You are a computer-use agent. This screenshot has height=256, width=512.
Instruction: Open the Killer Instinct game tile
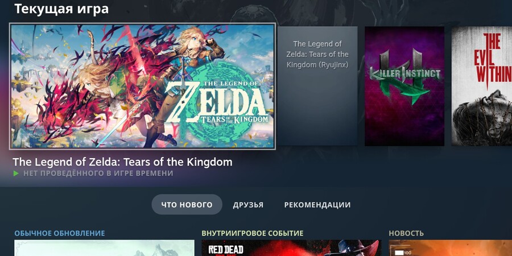pos(404,86)
